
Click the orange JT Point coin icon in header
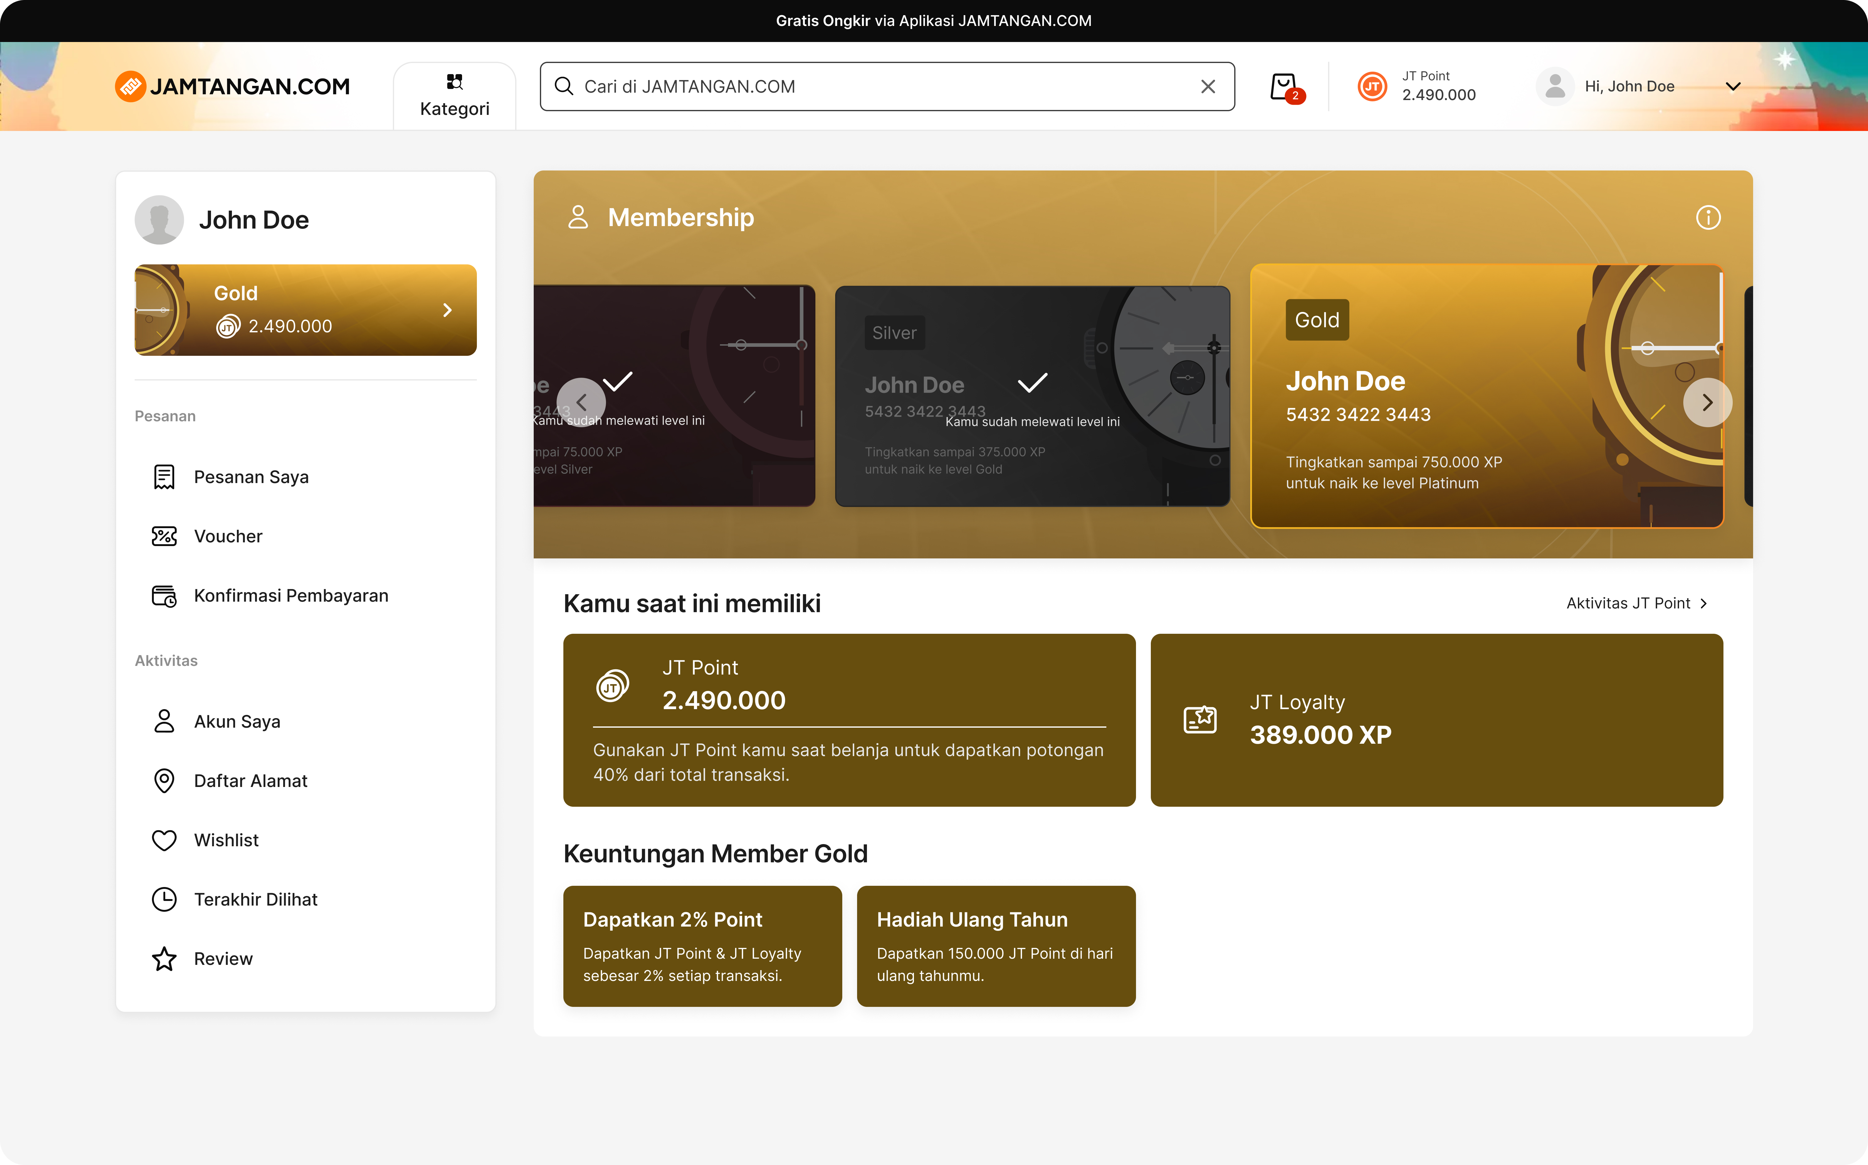1372,86
